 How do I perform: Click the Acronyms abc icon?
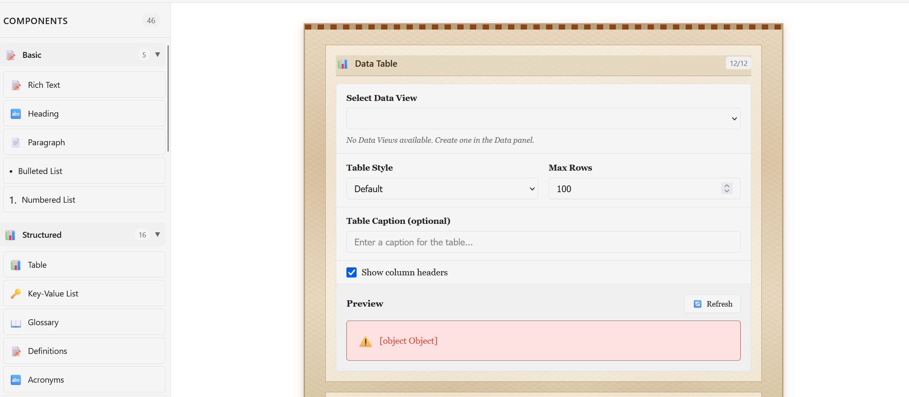pyautogui.click(x=16, y=380)
